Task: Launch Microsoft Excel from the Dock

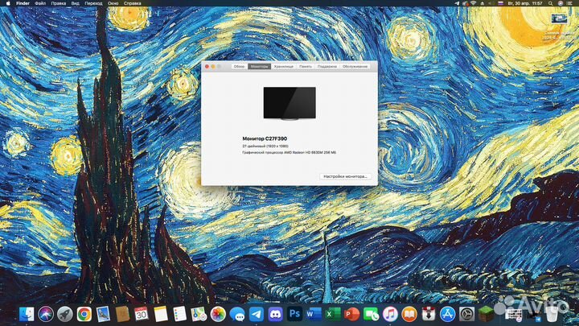Action: [x=333, y=314]
